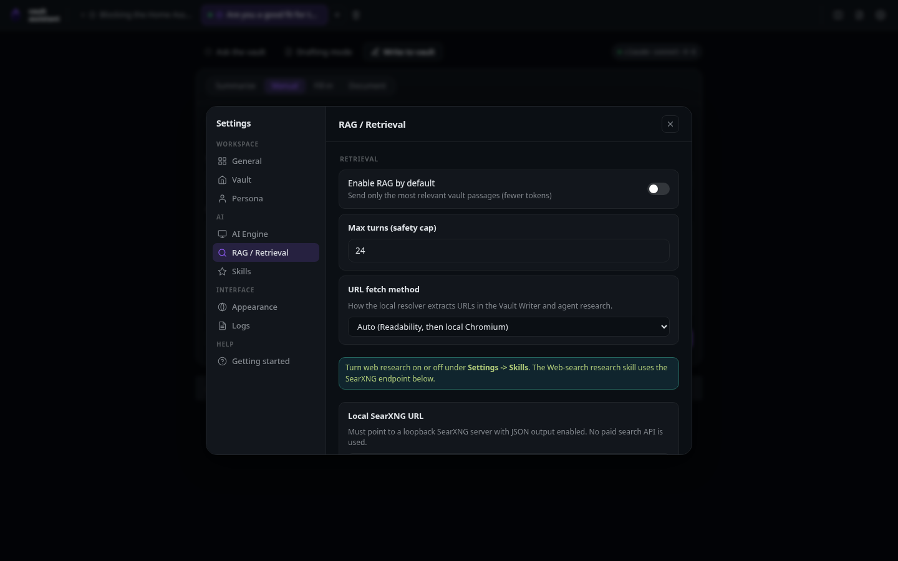The height and width of the screenshot is (561, 898).
Task: Toggle Enable RAG by default switch
Action: coord(658,189)
